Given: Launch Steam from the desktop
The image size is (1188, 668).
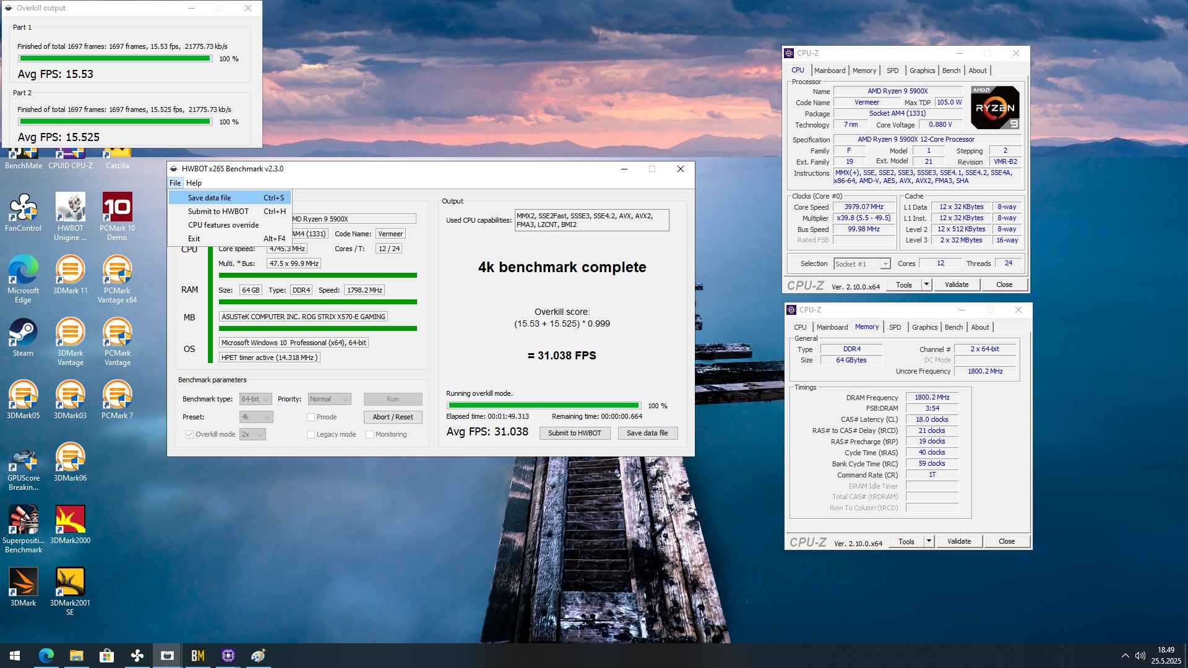Looking at the screenshot, I should [x=23, y=337].
